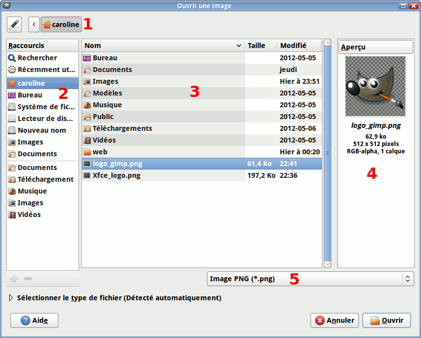Click the back arrow in the path bar
This screenshot has width=421, height=338.
(x=34, y=24)
